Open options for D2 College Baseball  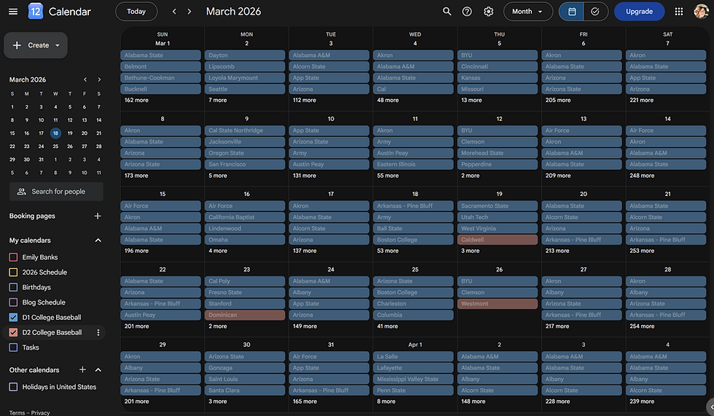click(x=98, y=333)
